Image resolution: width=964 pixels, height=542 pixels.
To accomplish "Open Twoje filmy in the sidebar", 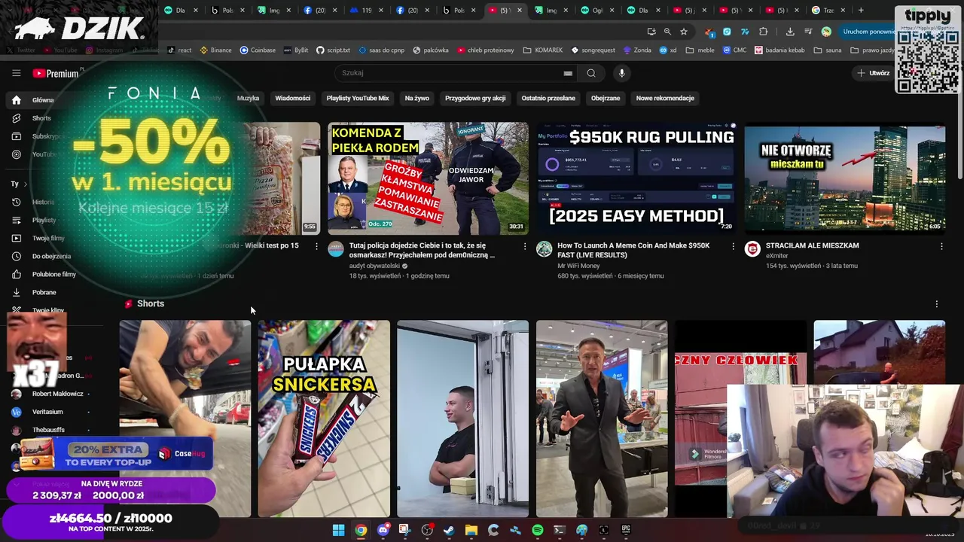I will 48,238.
